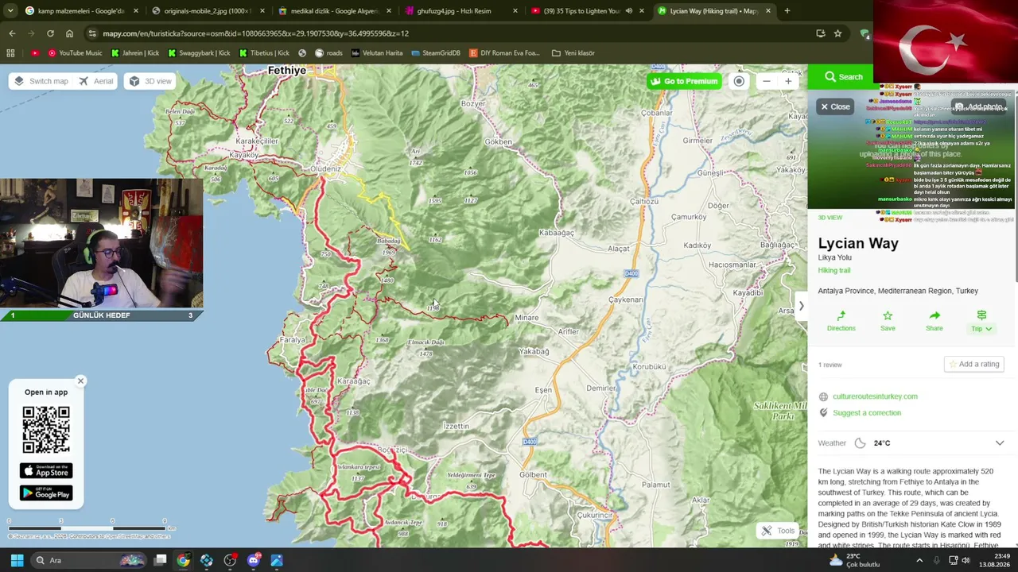Click the Add a rating button
This screenshot has height=572, width=1018.
coord(973,364)
